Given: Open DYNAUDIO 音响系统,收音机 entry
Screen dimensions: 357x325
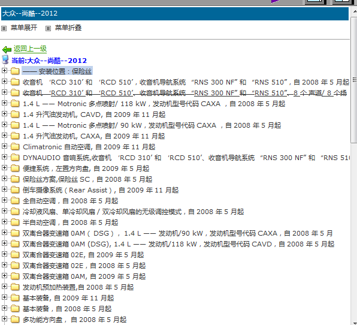Looking at the screenshot, I should [186, 158].
